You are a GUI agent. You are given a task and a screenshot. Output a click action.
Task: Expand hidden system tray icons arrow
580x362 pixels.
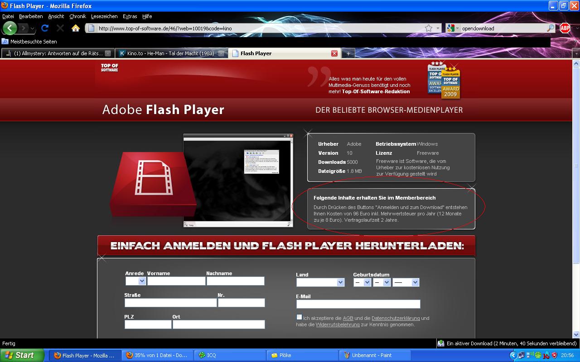tap(513, 355)
